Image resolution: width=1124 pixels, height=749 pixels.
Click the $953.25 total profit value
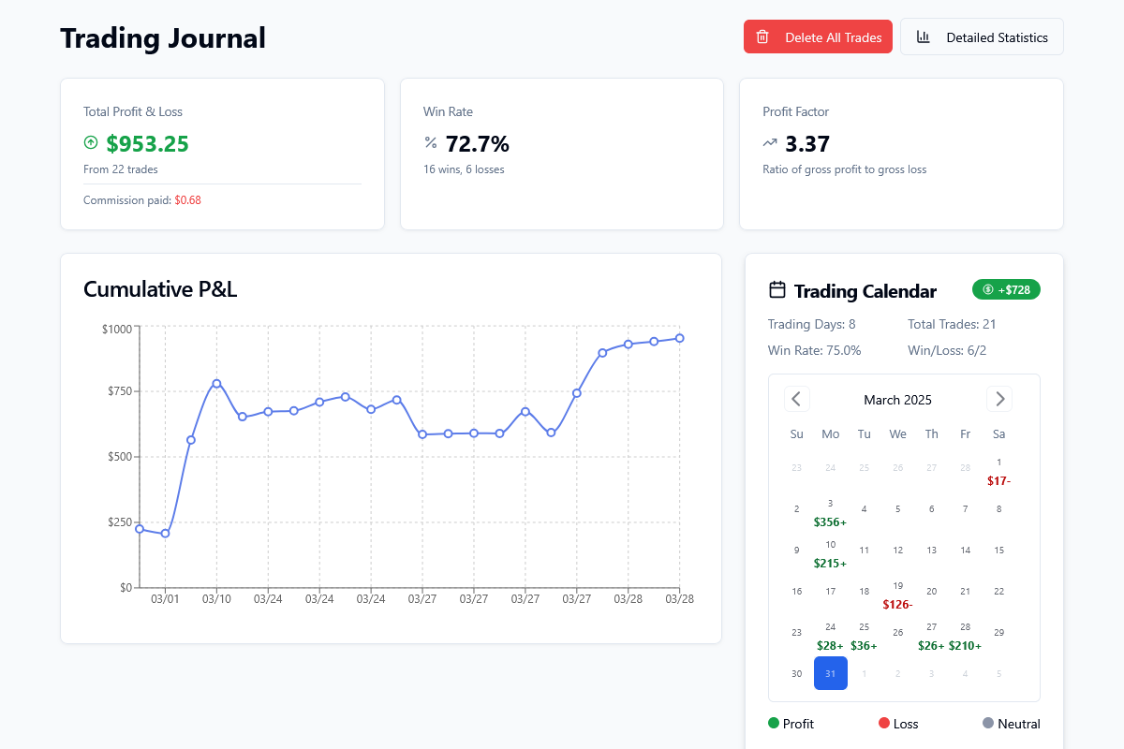(x=147, y=143)
